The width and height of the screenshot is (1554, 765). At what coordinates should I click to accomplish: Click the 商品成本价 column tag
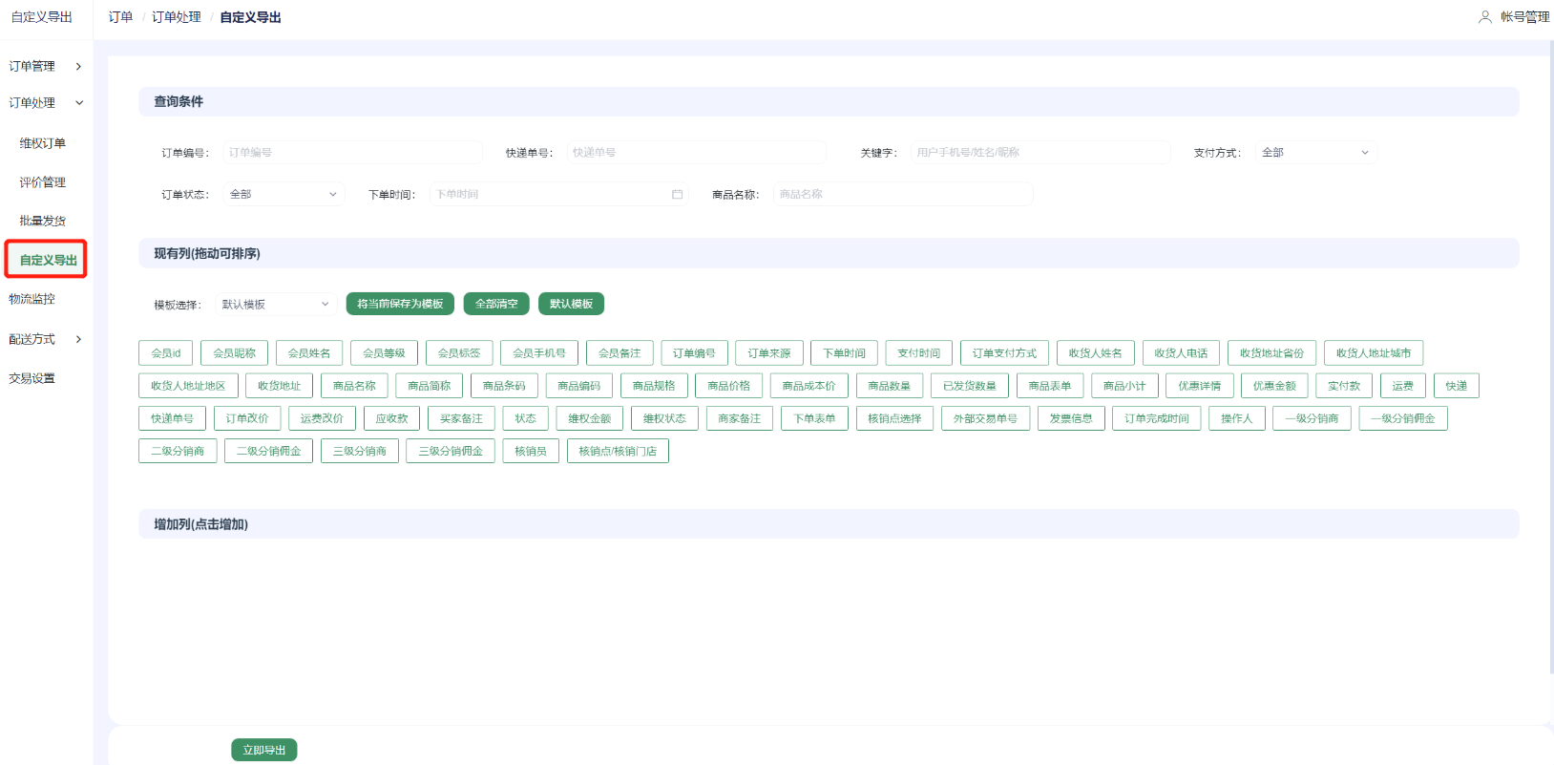(809, 386)
